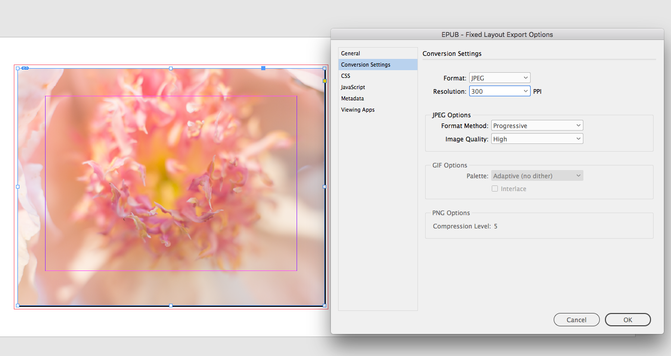Viewport: 671px width, 356px height.
Task: Open the JavaScript options category
Action: point(378,87)
